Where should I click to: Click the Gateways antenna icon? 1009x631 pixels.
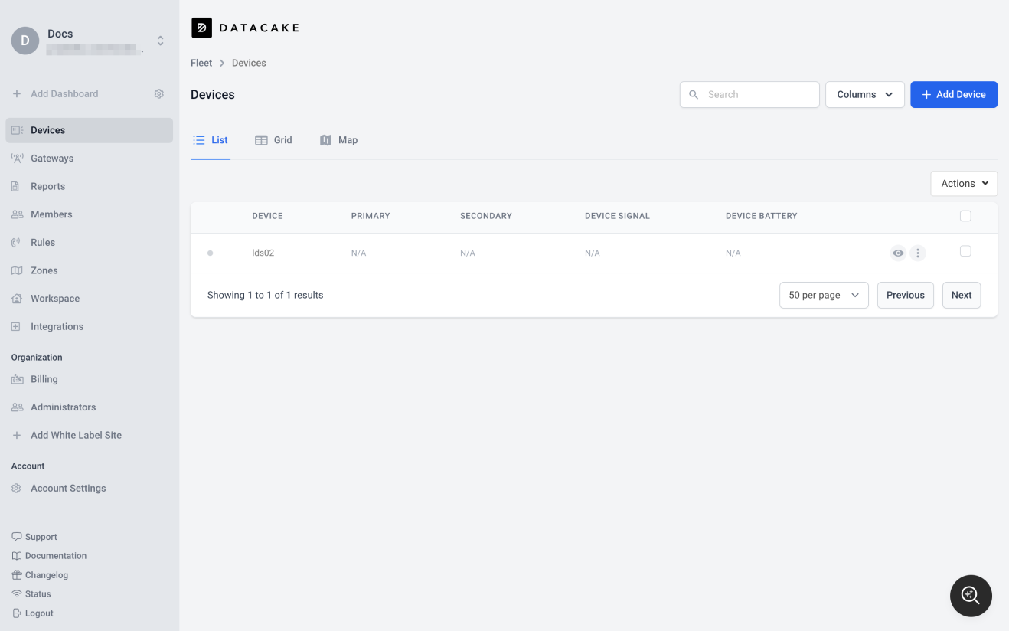point(17,159)
